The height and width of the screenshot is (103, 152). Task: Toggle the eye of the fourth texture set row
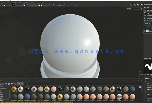point(145,18)
